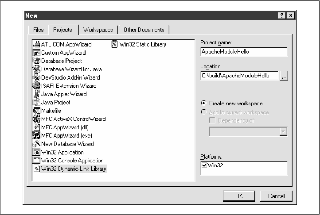
Task: Toggle the Dependency of checkbox
Action: pos(212,121)
